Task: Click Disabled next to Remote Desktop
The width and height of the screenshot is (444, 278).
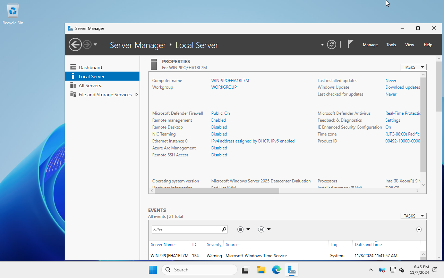Action: [x=219, y=127]
